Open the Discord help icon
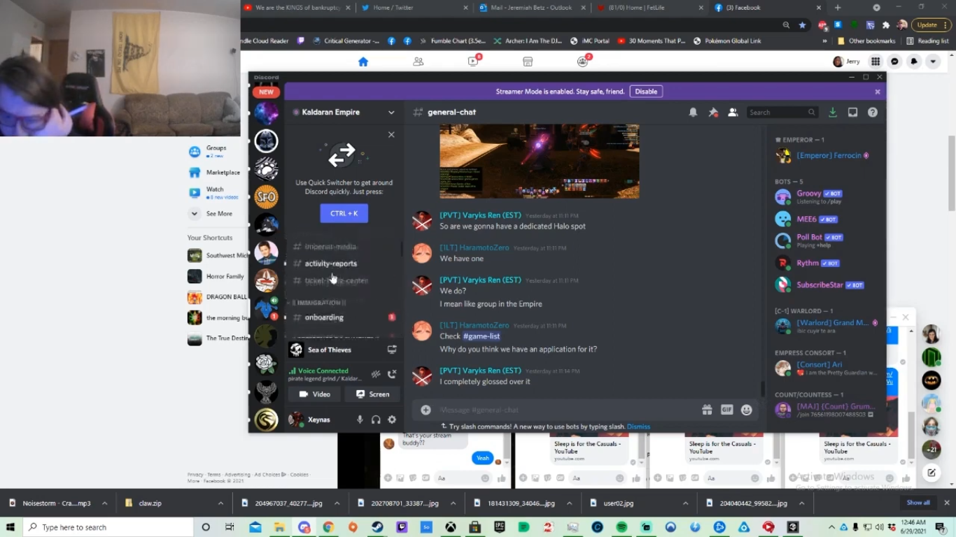956x537 pixels. [873, 112]
